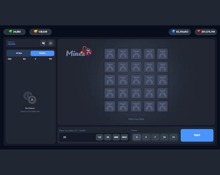220x175 pixels.
Task: Click the red gem jackpot icon
Action: pos(199,32)
